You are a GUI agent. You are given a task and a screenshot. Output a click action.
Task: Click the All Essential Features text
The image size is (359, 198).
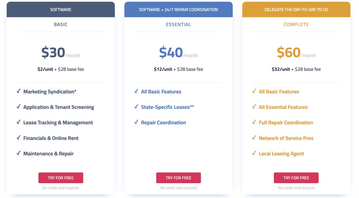click(283, 107)
